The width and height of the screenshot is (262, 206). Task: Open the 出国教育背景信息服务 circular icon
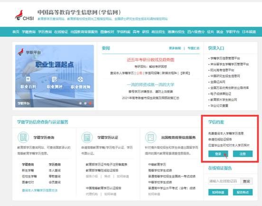(x=151, y=137)
